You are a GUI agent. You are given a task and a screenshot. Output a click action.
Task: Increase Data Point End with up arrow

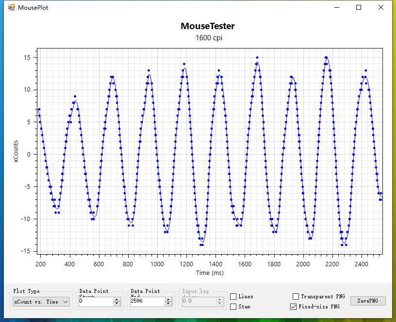[x=168, y=299]
